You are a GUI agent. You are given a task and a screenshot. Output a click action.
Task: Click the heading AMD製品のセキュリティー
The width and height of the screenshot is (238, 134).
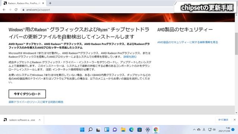click(185, 30)
